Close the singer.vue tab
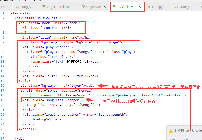The width and height of the screenshot is (202, 140). point(105,7)
